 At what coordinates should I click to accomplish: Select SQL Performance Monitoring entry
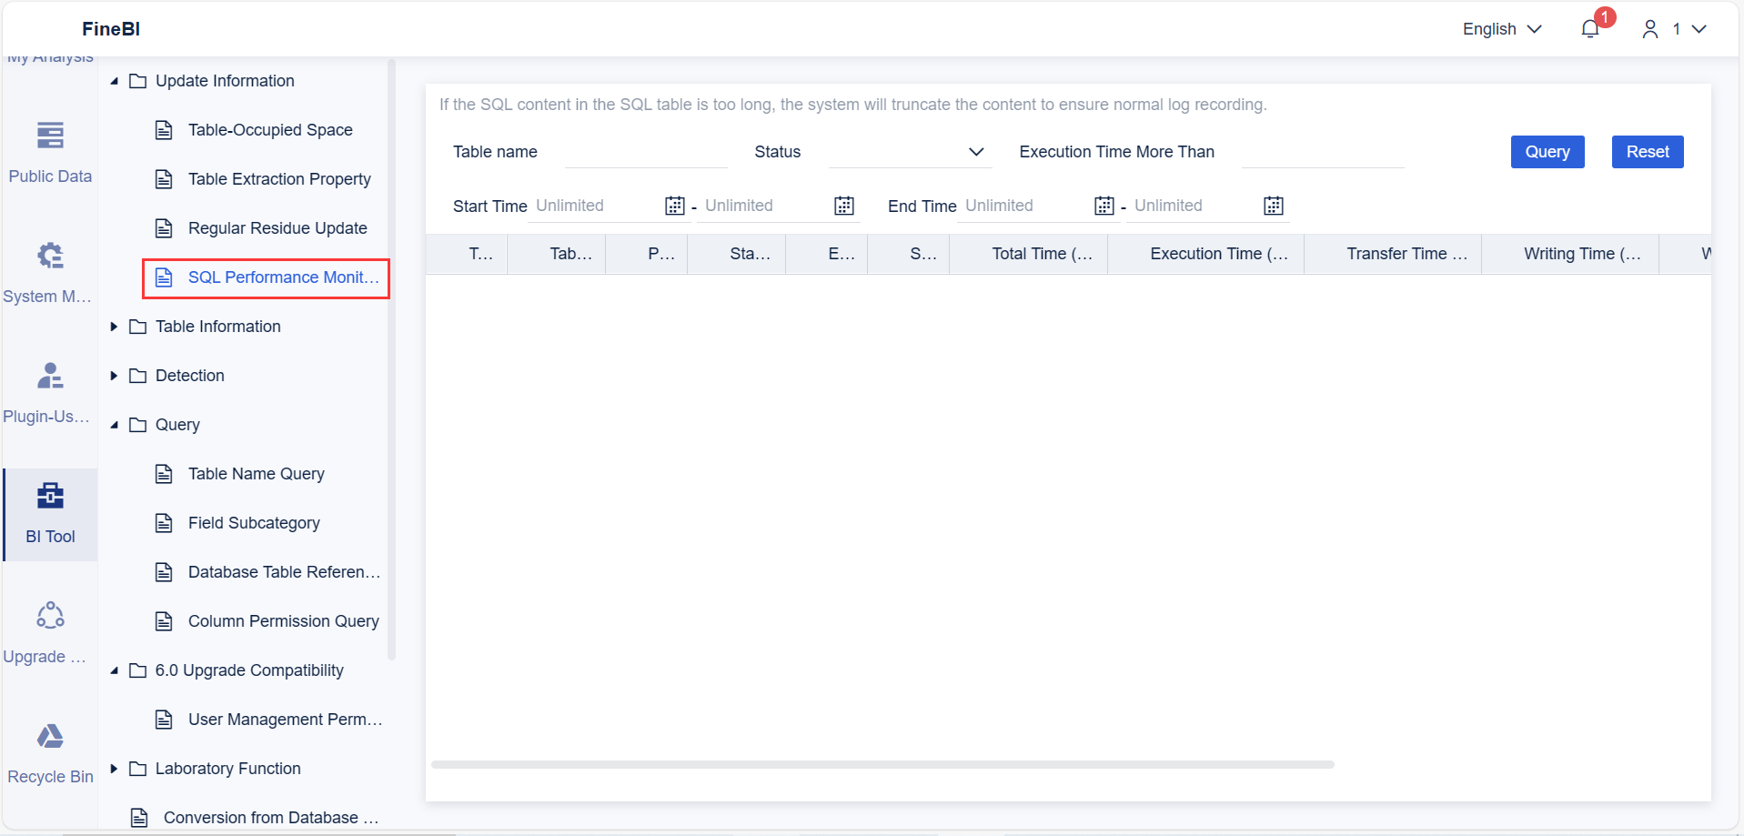coord(283,277)
